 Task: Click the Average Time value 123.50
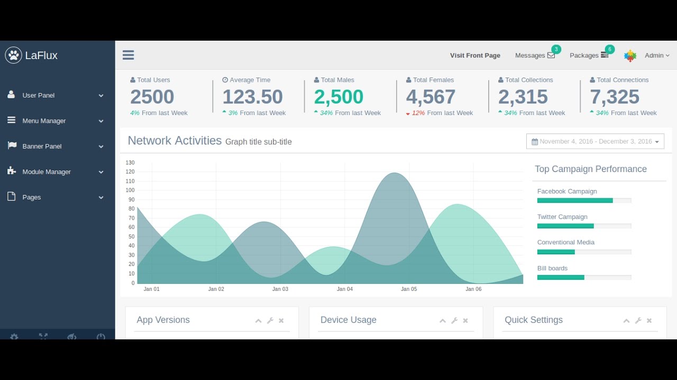[252, 97]
